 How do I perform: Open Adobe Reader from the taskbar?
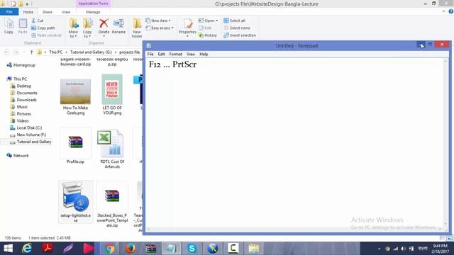[48, 249]
